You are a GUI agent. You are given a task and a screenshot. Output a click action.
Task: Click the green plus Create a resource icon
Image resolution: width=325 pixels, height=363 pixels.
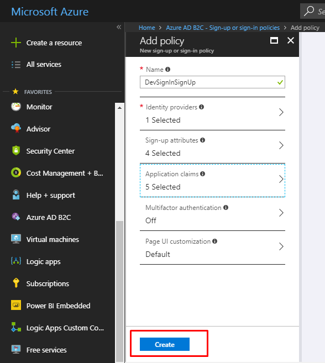click(15, 43)
